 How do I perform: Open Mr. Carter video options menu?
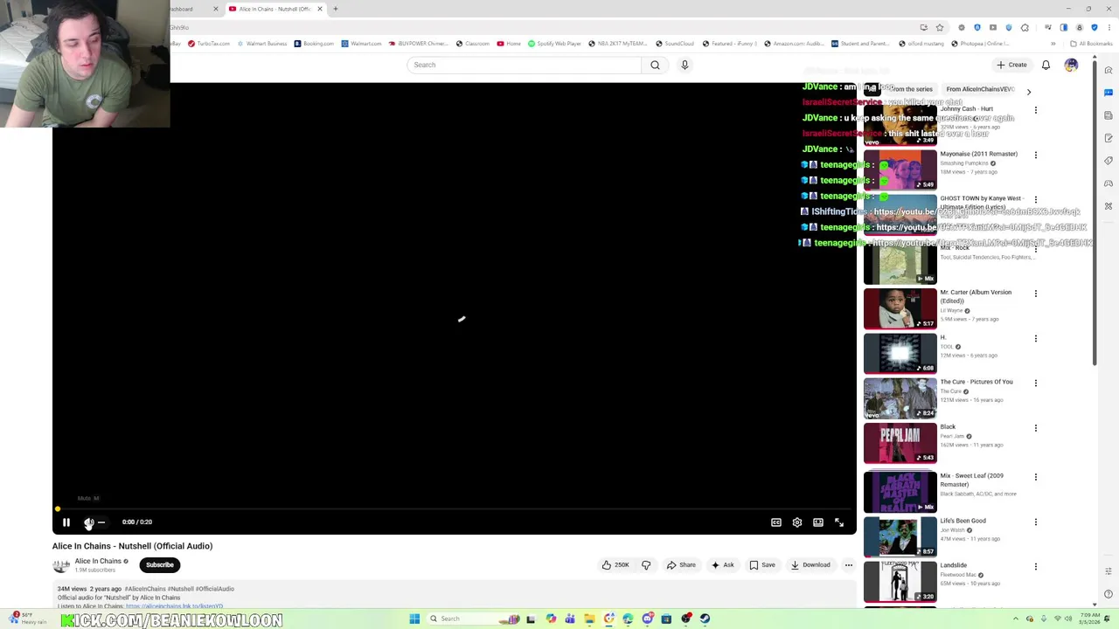[1036, 294]
